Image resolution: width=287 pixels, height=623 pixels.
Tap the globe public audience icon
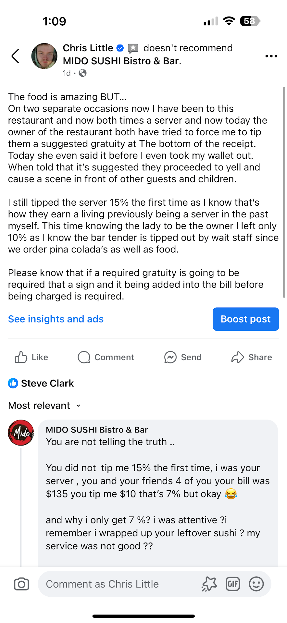(x=83, y=73)
